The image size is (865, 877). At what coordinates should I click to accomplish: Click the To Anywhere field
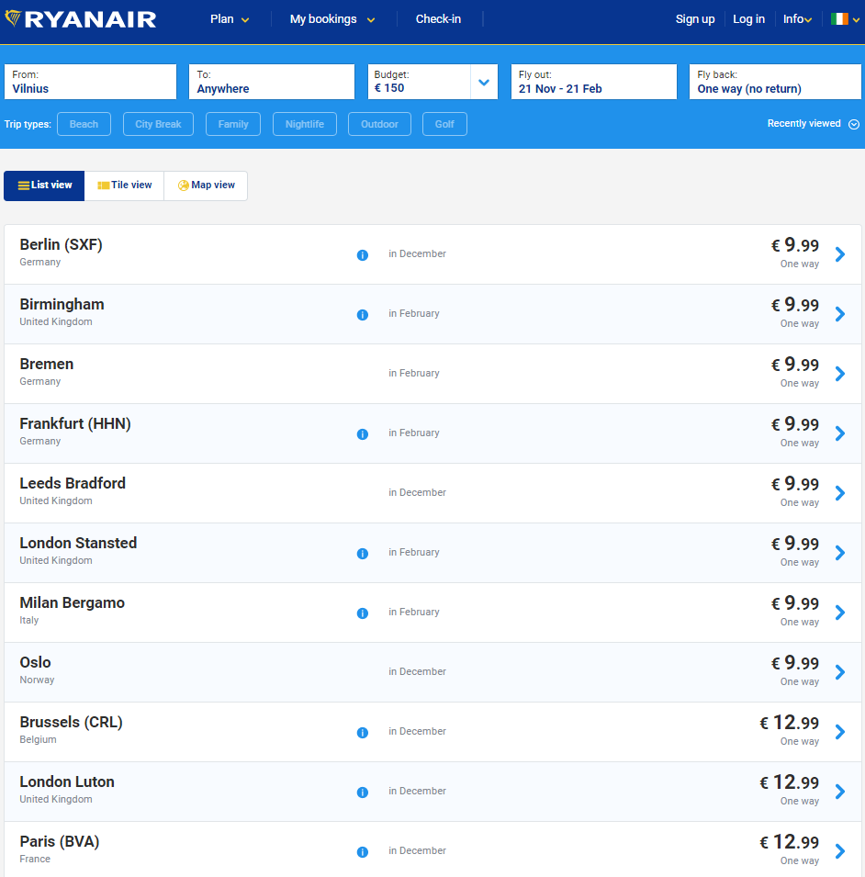tap(272, 83)
